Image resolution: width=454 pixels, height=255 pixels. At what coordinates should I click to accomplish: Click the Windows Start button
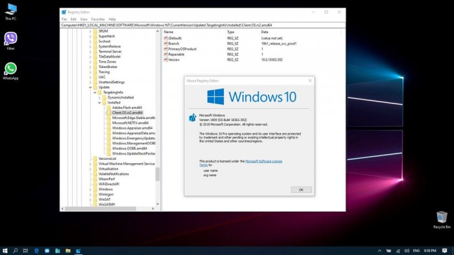(5, 250)
